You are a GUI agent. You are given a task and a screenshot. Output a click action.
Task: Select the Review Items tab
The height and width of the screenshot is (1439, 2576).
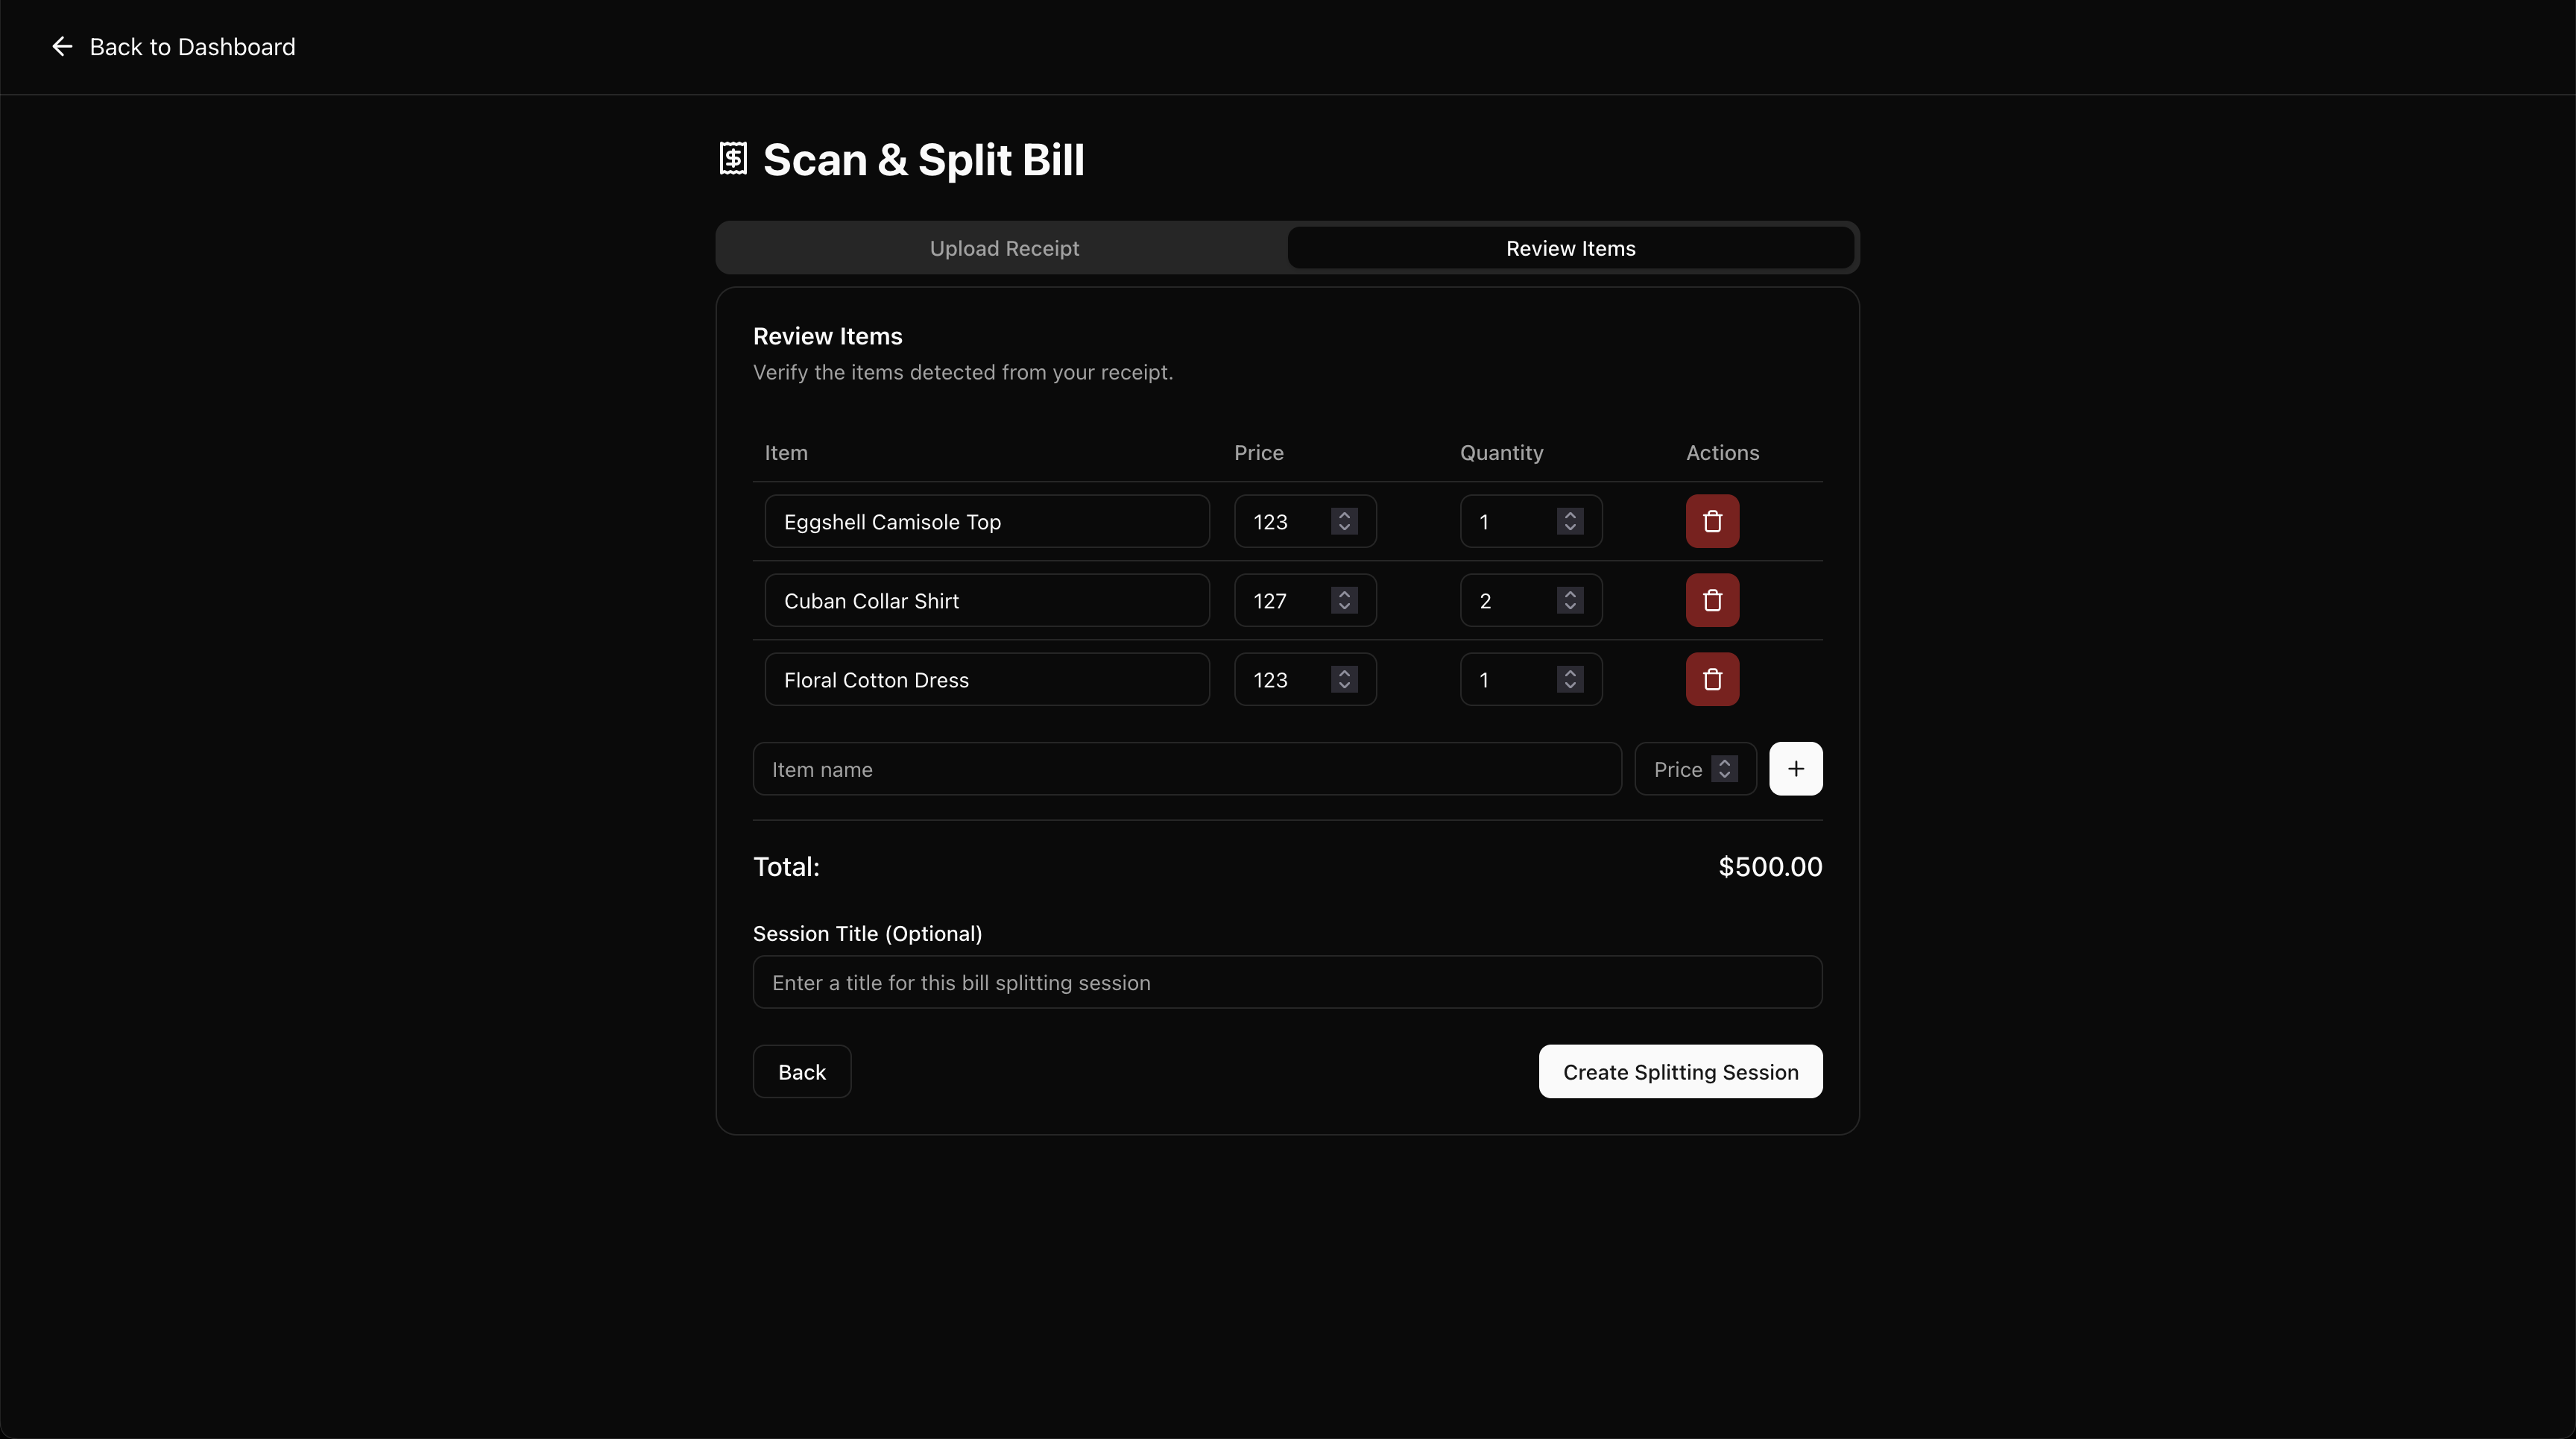[x=1570, y=248]
